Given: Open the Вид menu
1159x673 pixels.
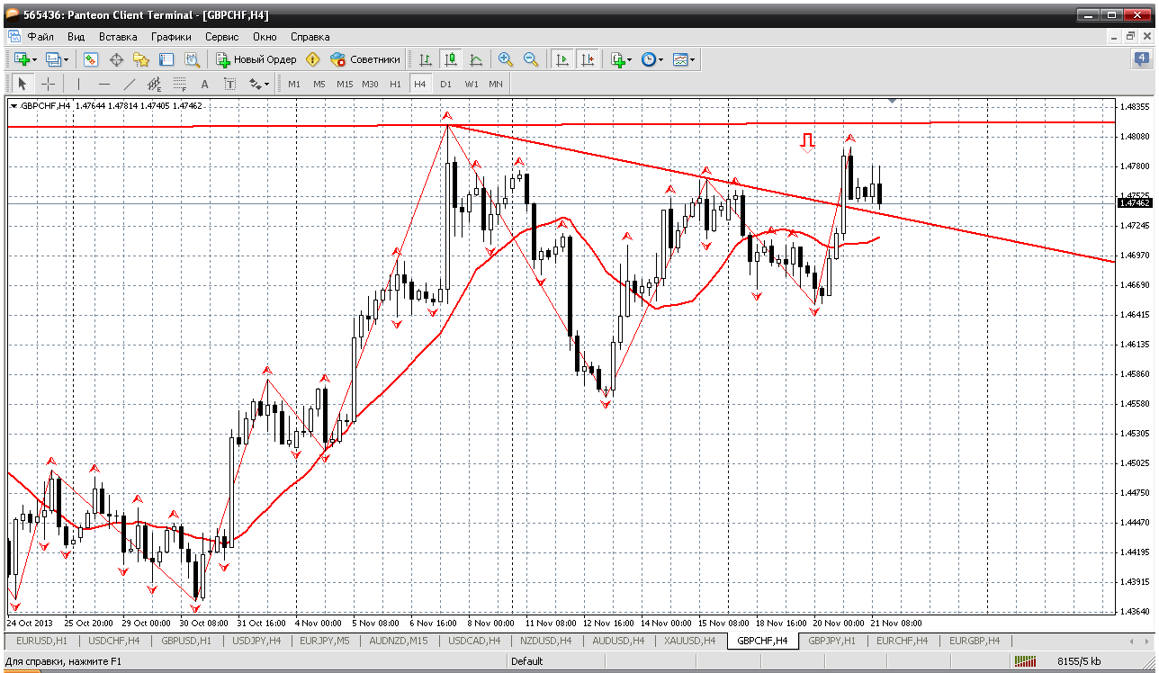Looking at the screenshot, I should 76,37.
